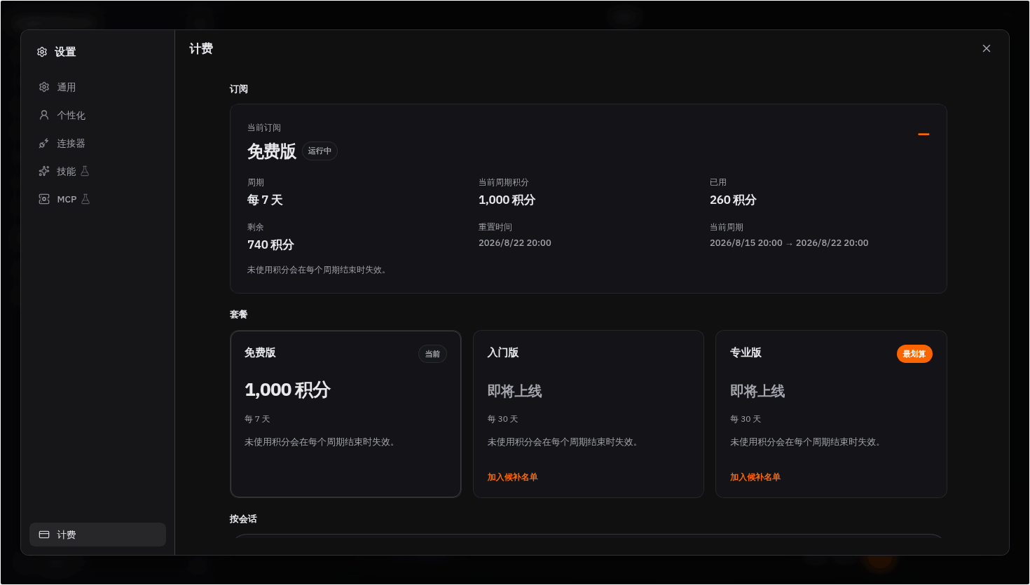Click the 当前 badge on 免费版 card
Viewport: 1030px width, 585px height.
tap(432, 354)
